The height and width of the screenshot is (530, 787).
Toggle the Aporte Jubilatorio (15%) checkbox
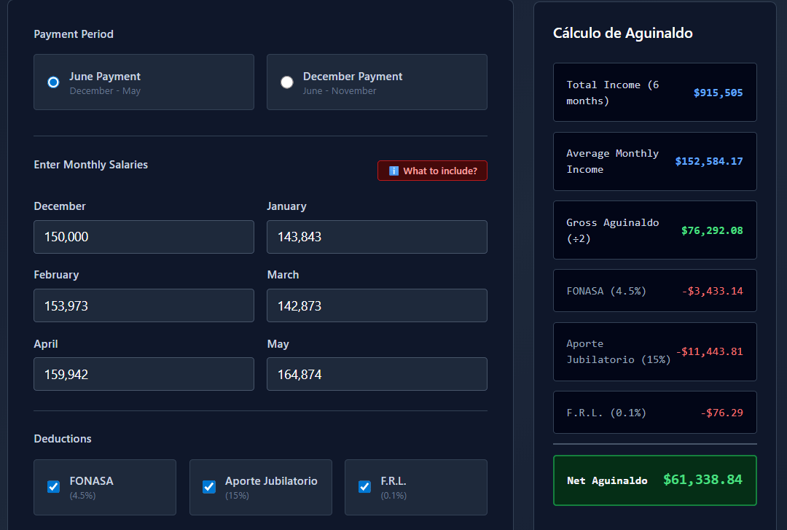click(x=209, y=487)
